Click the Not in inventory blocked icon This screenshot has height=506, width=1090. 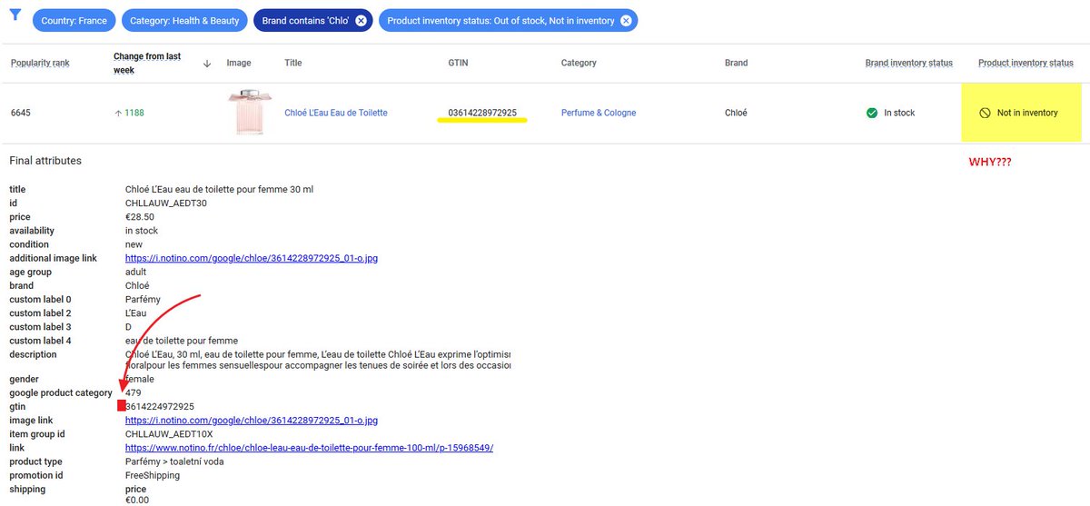(x=985, y=113)
